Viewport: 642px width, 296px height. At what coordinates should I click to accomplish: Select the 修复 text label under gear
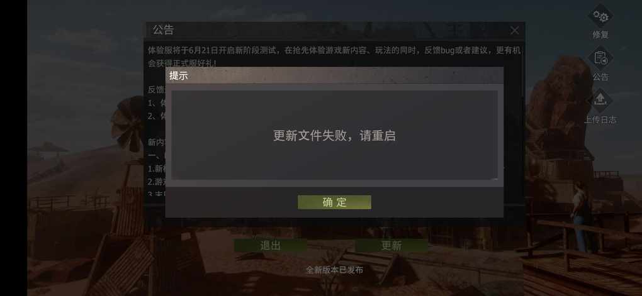[x=600, y=35]
